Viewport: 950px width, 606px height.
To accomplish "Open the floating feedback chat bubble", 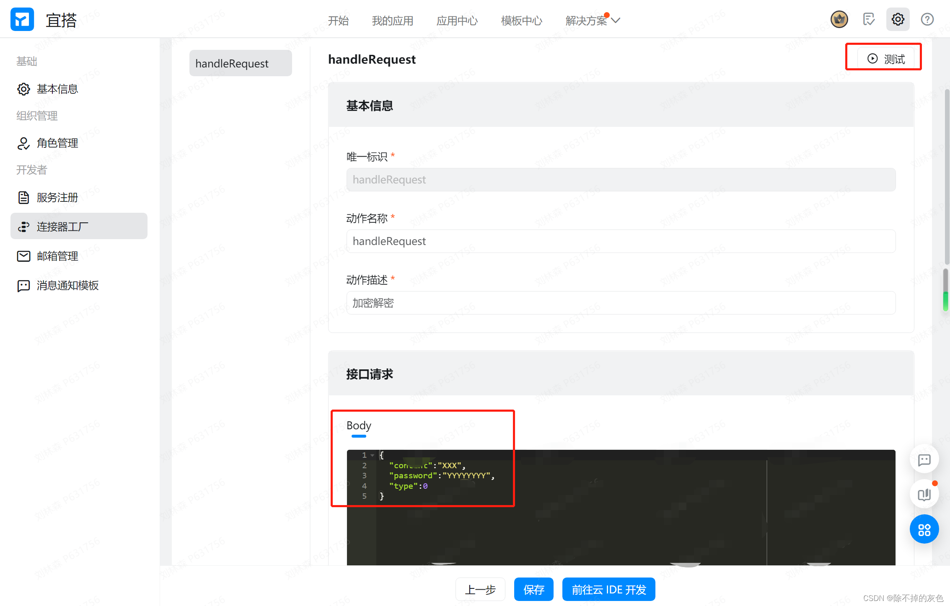I will tap(924, 459).
